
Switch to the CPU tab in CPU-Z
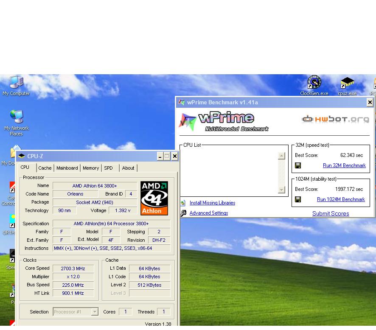pyautogui.click(x=25, y=167)
